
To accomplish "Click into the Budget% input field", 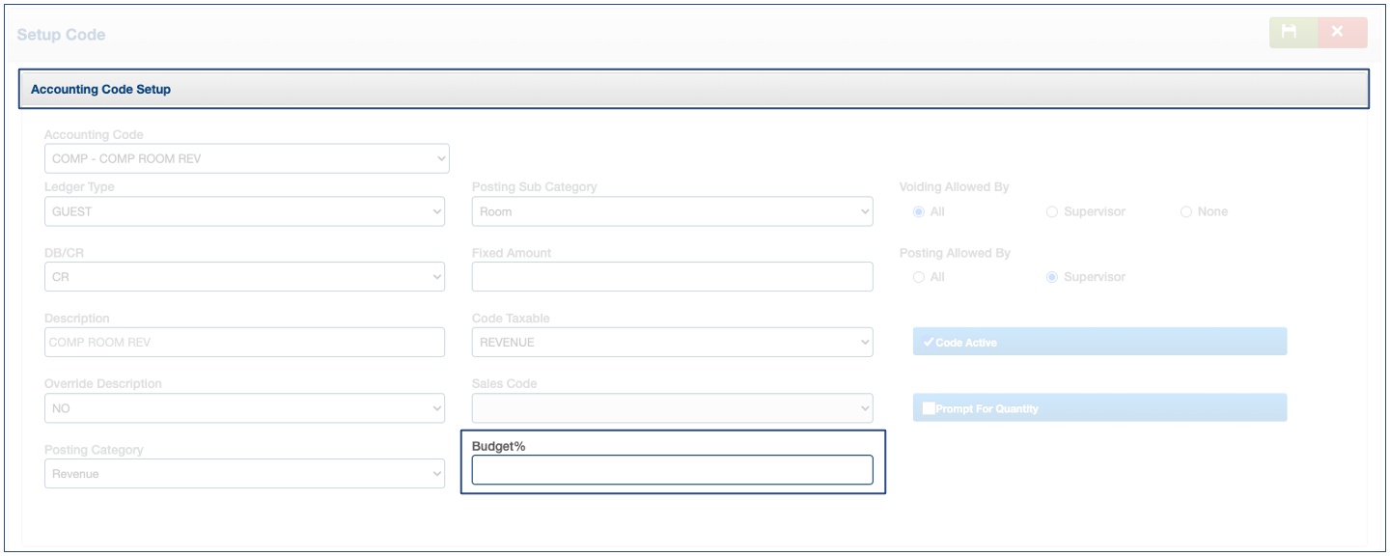I will pyautogui.click(x=672, y=470).
